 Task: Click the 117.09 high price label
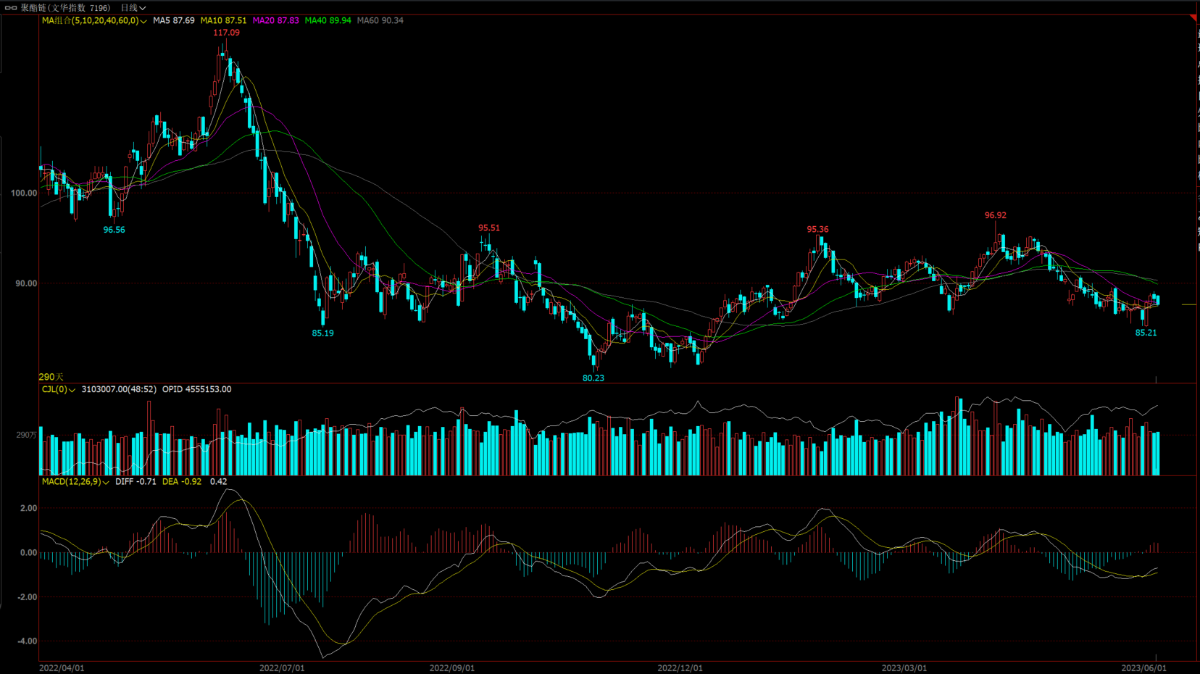click(x=226, y=33)
